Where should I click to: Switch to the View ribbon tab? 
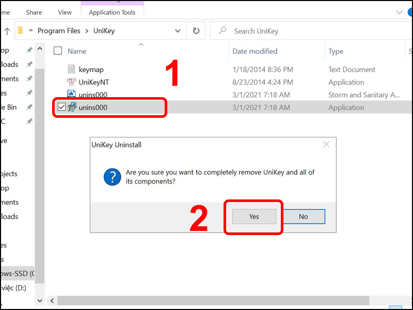[65, 12]
